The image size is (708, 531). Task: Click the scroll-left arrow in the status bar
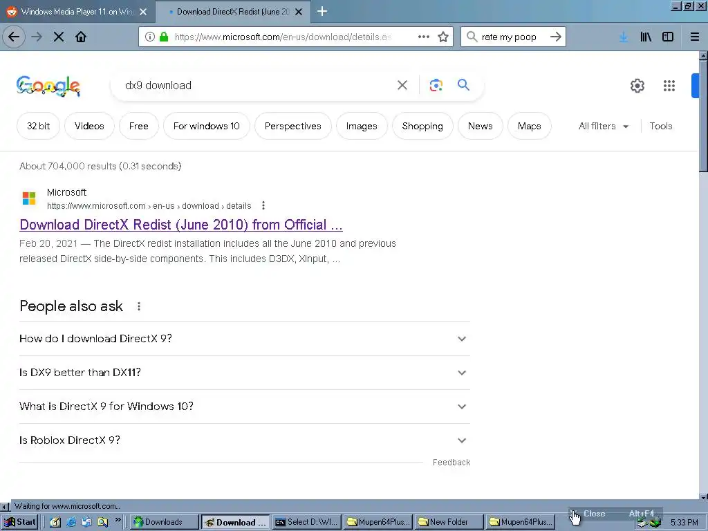4,507
